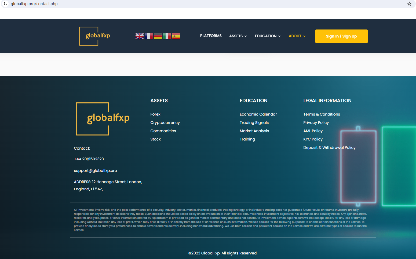
Task: View the Terms & Conditions page
Action: (x=322, y=114)
